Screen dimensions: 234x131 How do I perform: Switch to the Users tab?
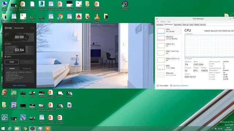click(192, 25)
